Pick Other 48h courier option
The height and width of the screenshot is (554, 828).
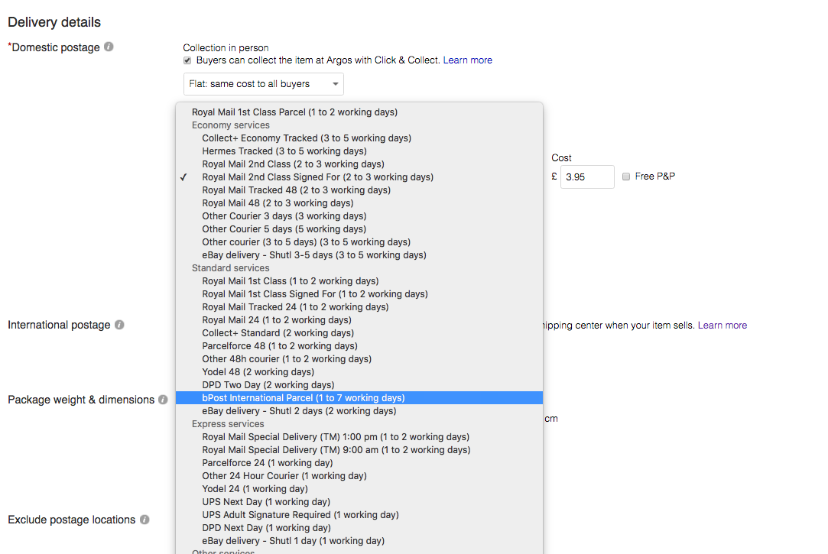point(359,359)
